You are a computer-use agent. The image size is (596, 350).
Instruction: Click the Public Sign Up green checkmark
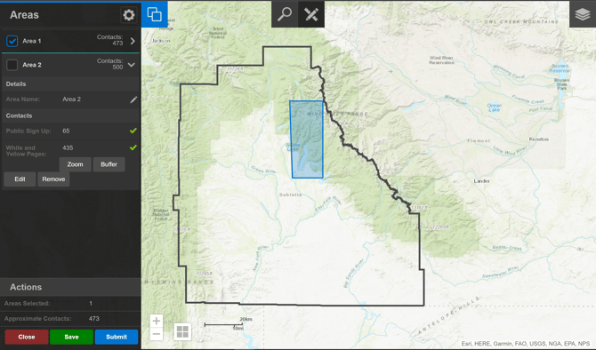coord(133,131)
